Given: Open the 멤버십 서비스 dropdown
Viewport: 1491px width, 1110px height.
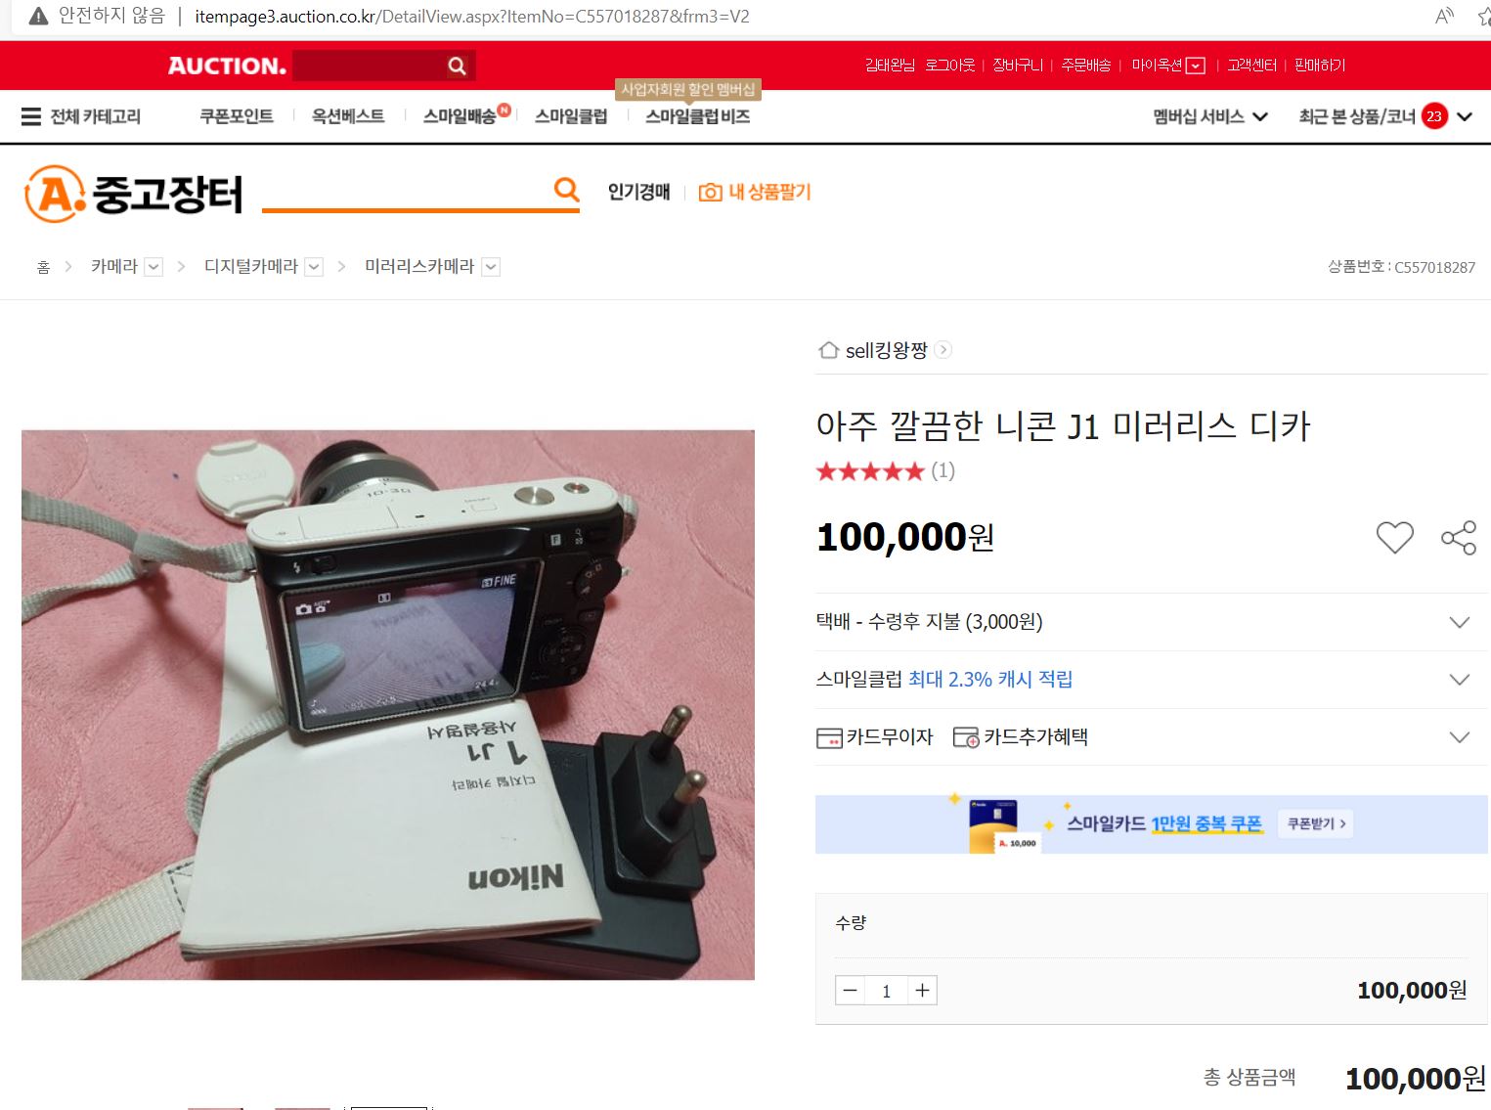Looking at the screenshot, I should [x=1210, y=116].
